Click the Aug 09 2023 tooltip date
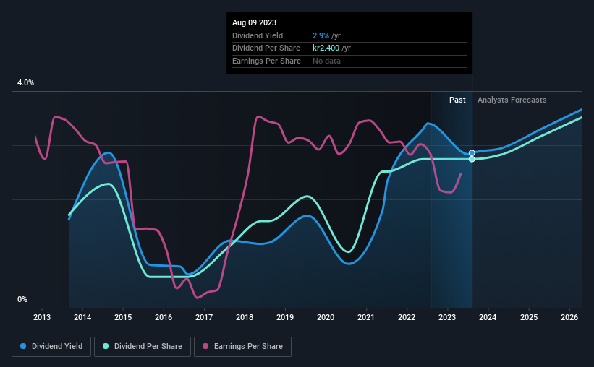594x367 pixels. point(254,22)
